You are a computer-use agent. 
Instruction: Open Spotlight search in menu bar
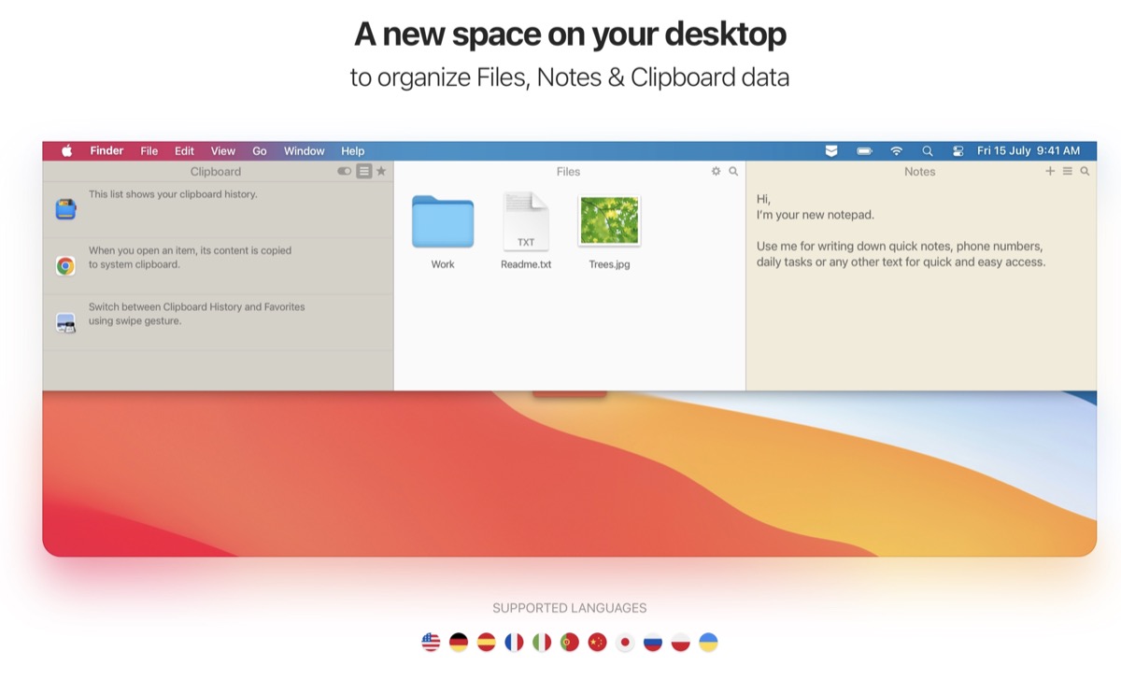[927, 151]
